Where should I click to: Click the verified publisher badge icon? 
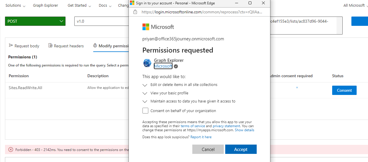(x=176, y=66)
